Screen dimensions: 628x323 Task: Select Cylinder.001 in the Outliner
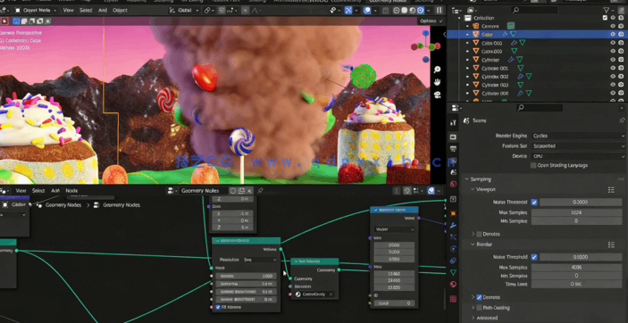(495, 68)
